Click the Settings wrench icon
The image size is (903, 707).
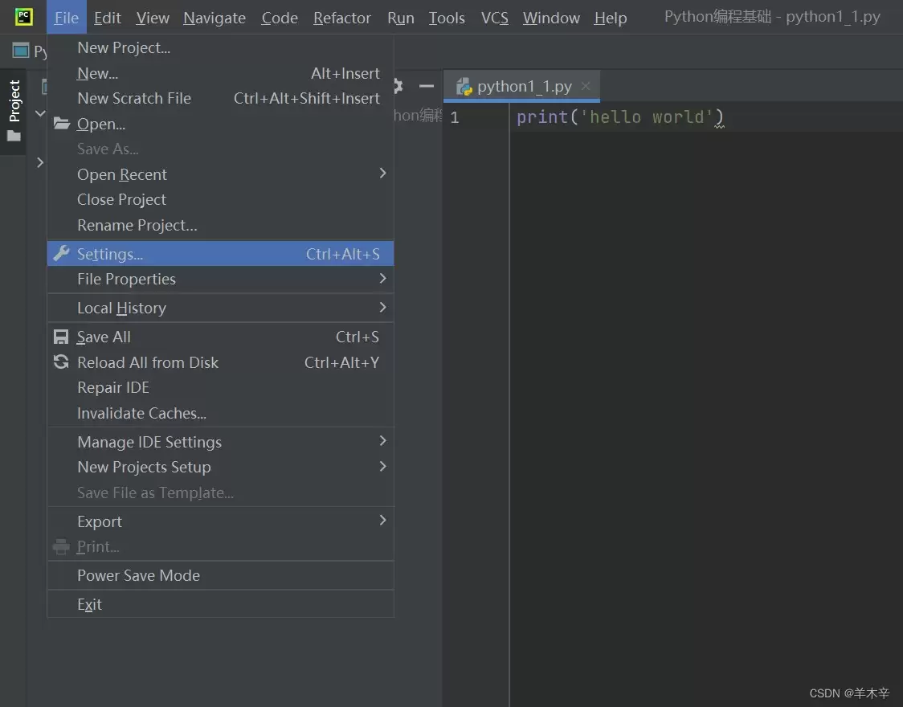[x=61, y=253]
